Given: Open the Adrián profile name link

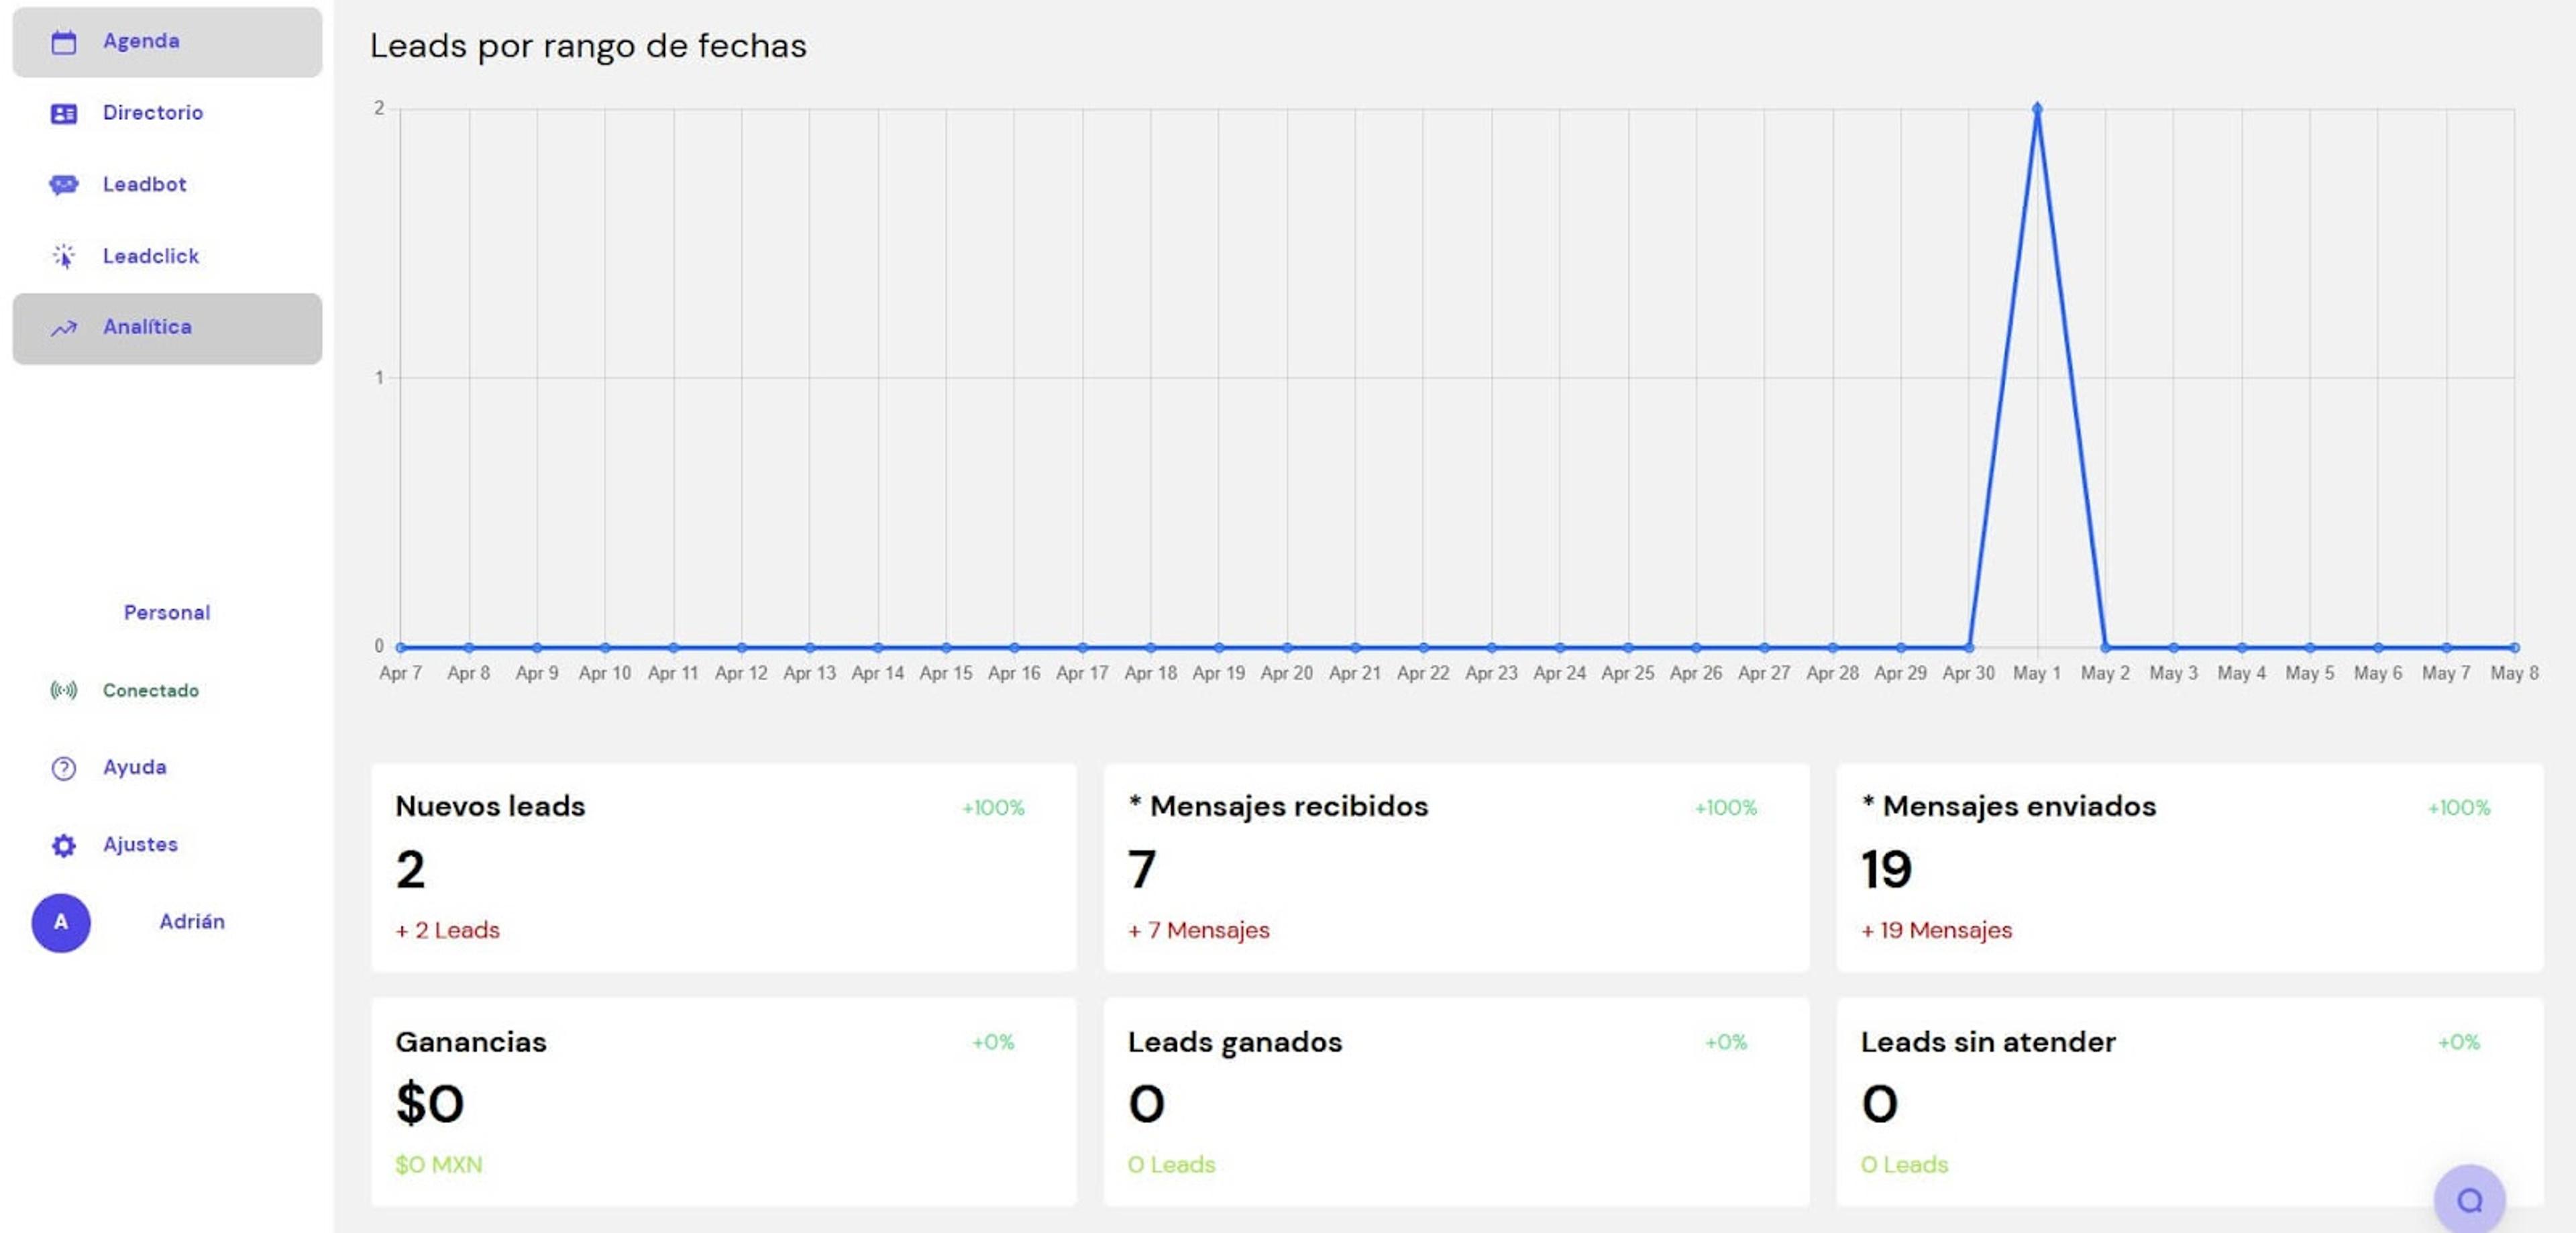Looking at the screenshot, I should [192, 921].
